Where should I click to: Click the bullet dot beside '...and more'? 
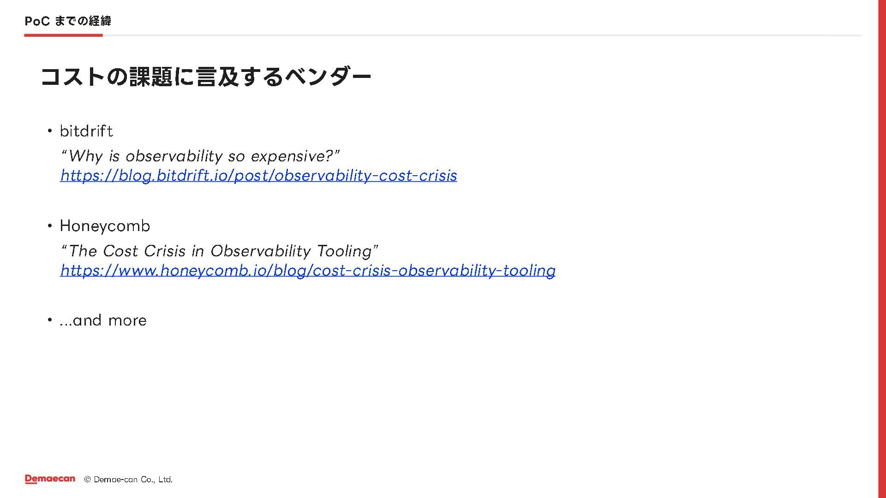tap(50, 320)
